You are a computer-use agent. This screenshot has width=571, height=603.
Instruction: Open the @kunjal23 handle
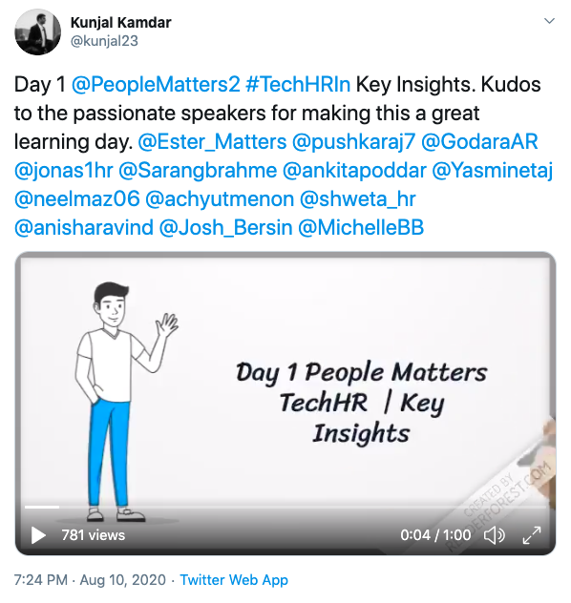click(x=104, y=41)
